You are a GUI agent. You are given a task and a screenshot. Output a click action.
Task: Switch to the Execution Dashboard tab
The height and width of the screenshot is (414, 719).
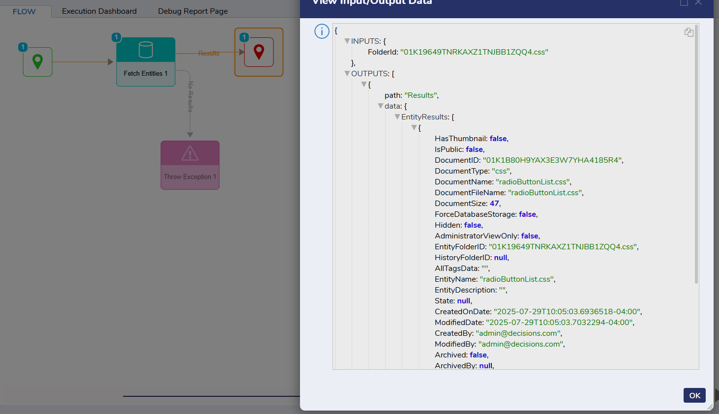[x=99, y=11]
